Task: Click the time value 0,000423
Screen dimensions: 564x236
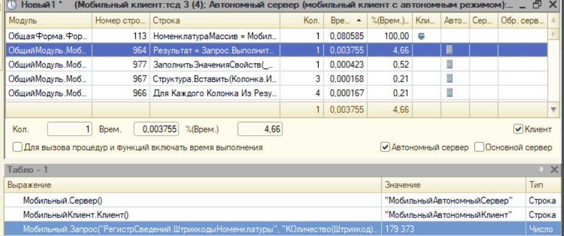Action: pos(347,65)
